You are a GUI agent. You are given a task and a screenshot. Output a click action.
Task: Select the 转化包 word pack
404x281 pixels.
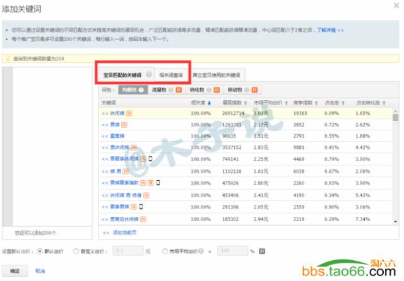click(x=197, y=89)
